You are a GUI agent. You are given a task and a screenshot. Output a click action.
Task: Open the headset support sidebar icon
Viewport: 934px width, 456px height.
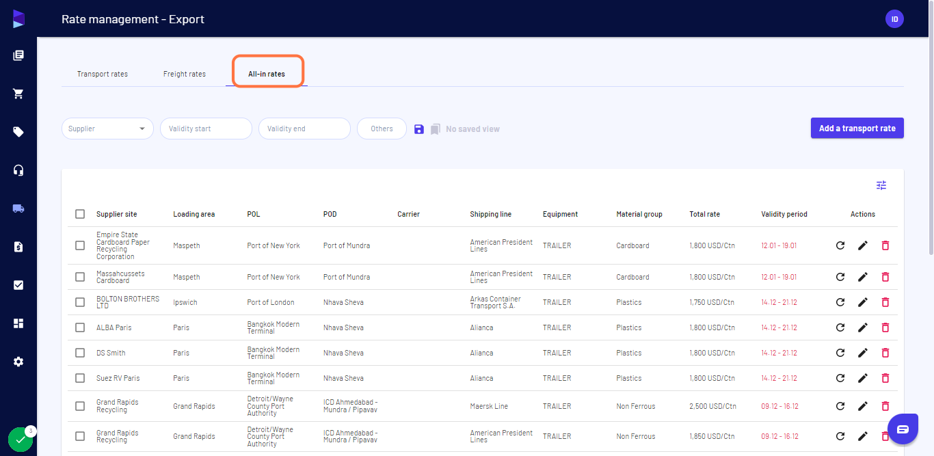click(18, 170)
